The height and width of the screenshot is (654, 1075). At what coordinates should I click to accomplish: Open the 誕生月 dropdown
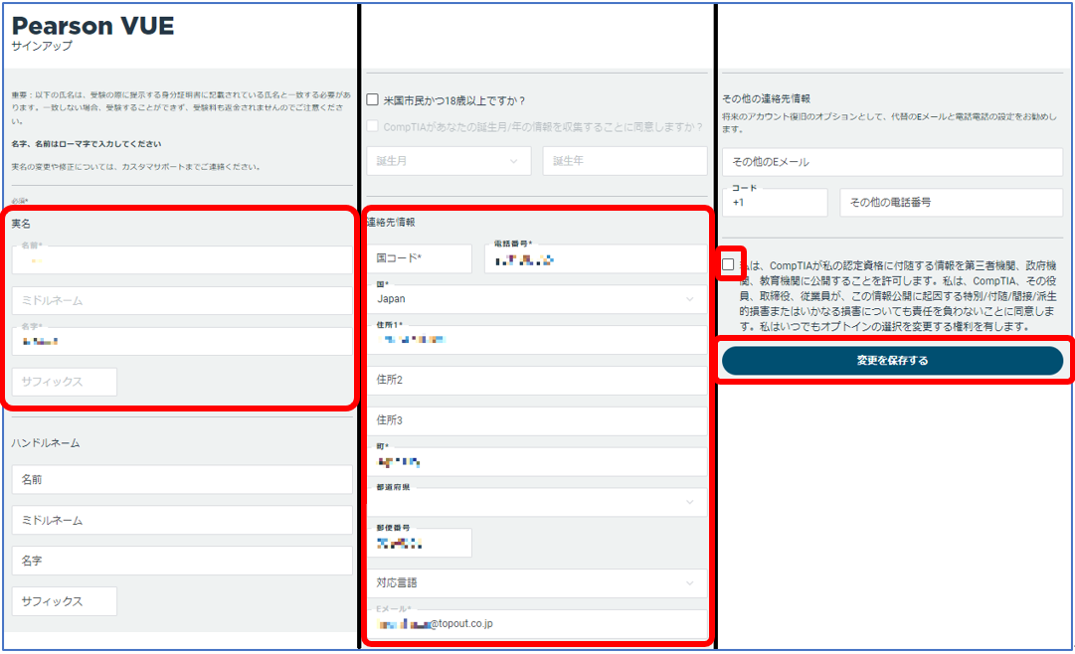[449, 161]
